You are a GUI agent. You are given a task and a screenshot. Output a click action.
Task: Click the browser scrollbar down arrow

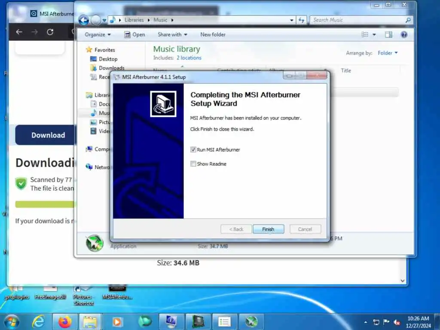tap(403, 281)
